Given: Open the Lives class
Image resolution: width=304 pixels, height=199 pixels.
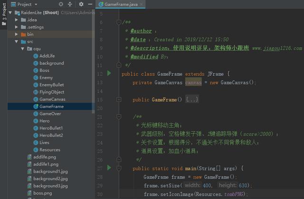Looking at the screenshot, I should coord(44,143).
